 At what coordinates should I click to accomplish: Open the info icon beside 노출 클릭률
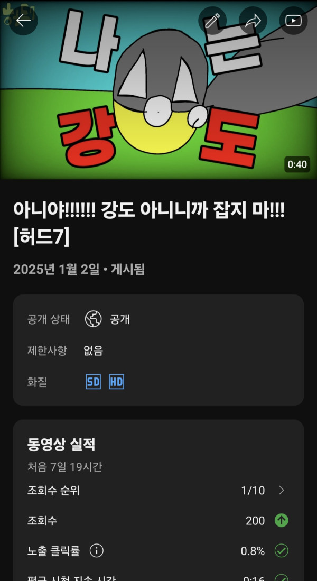pyautogui.click(x=97, y=551)
